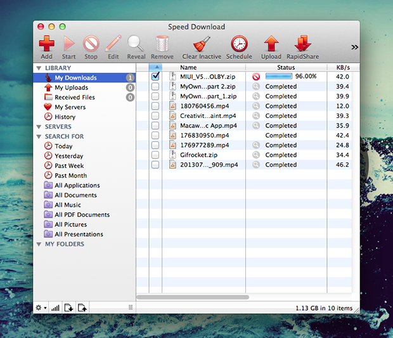Image resolution: width=393 pixels, height=338 pixels.
Task: Click the Upload arrow icon
Action: (x=271, y=44)
